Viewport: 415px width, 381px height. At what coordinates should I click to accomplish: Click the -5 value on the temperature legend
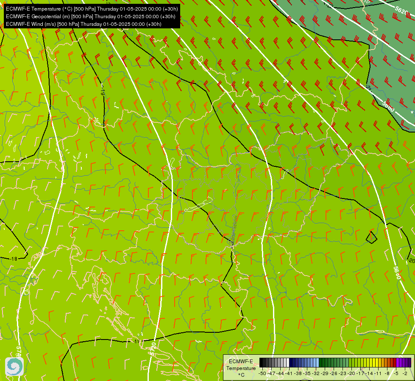[396, 373]
